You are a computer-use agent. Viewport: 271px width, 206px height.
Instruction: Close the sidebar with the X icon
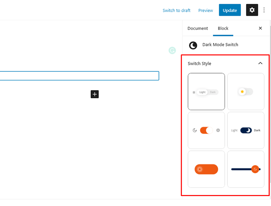click(x=260, y=28)
